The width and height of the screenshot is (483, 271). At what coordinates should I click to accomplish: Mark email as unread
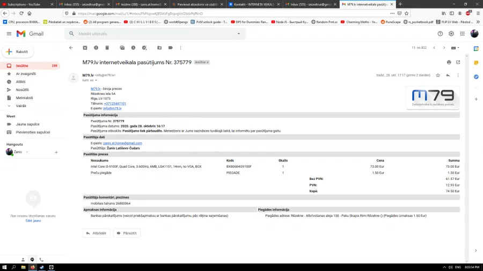tap(122, 48)
